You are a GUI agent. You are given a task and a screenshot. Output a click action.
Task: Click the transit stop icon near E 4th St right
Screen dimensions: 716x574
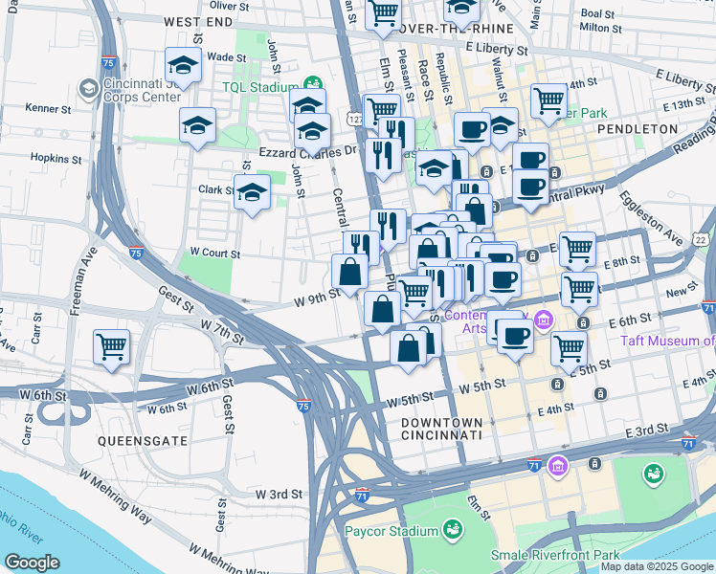(x=600, y=393)
